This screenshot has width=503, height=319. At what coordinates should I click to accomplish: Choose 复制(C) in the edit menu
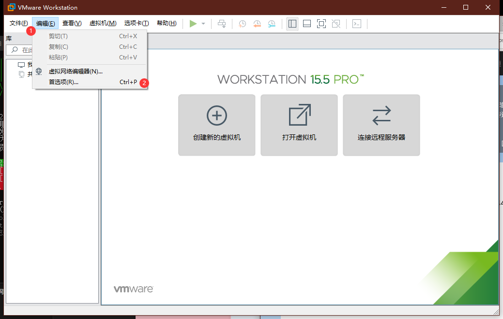[90, 47]
